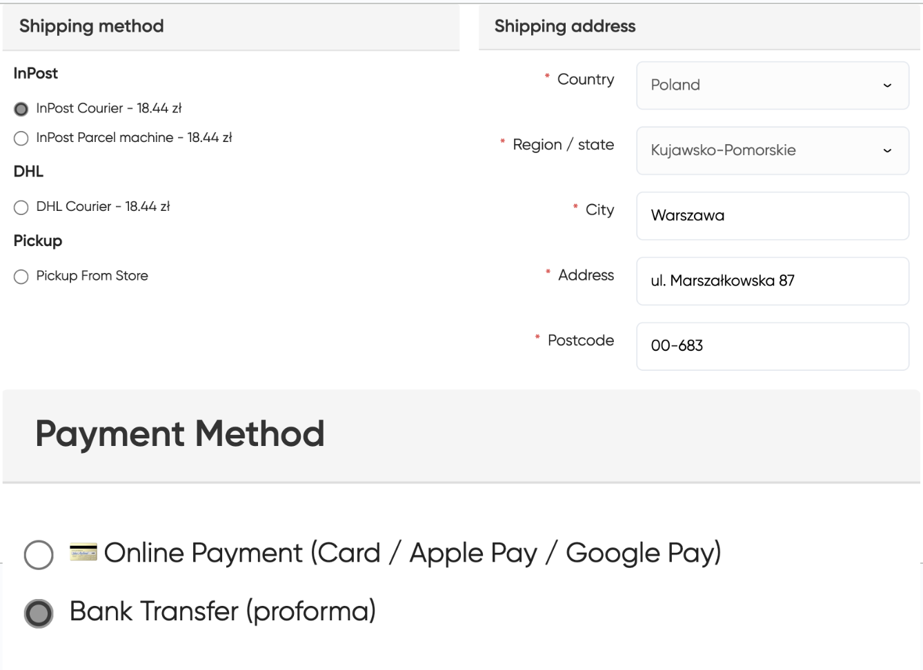Select DHL Courier as shipping method
The height and width of the screenshot is (670, 923).
pyautogui.click(x=21, y=207)
